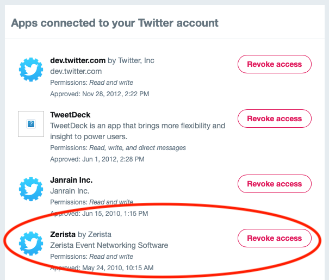Screen dimensions: 329x280
Task: Click 'Zerista Event Networking Software' description
Action: pyautogui.click(x=109, y=245)
